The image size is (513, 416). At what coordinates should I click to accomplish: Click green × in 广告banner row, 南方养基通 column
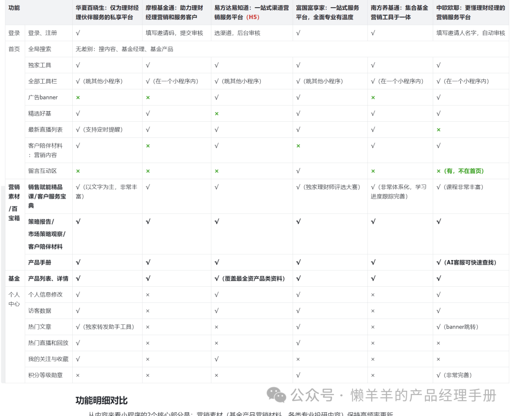click(x=373, y=97)
